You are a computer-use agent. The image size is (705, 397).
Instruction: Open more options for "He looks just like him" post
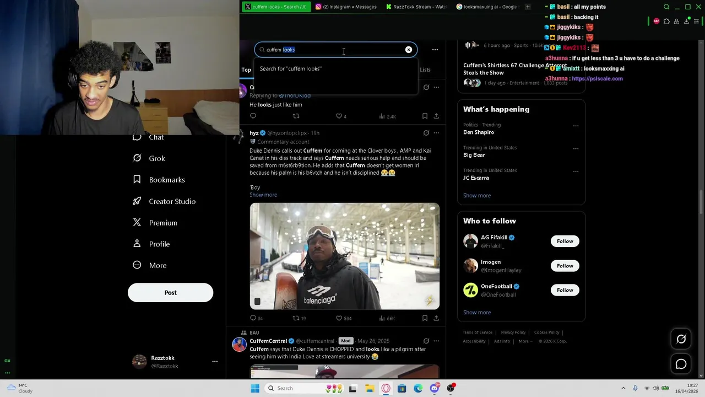point(436,87)
